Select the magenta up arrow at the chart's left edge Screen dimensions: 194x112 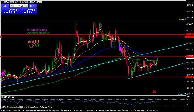[3, 74]
